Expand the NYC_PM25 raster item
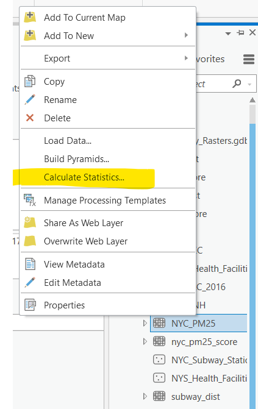 tap(145, 324)
